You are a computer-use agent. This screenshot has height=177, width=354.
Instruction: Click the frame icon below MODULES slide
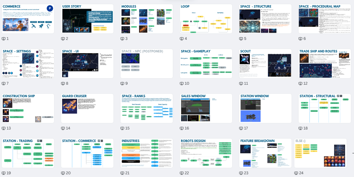[x=122, y=39]
